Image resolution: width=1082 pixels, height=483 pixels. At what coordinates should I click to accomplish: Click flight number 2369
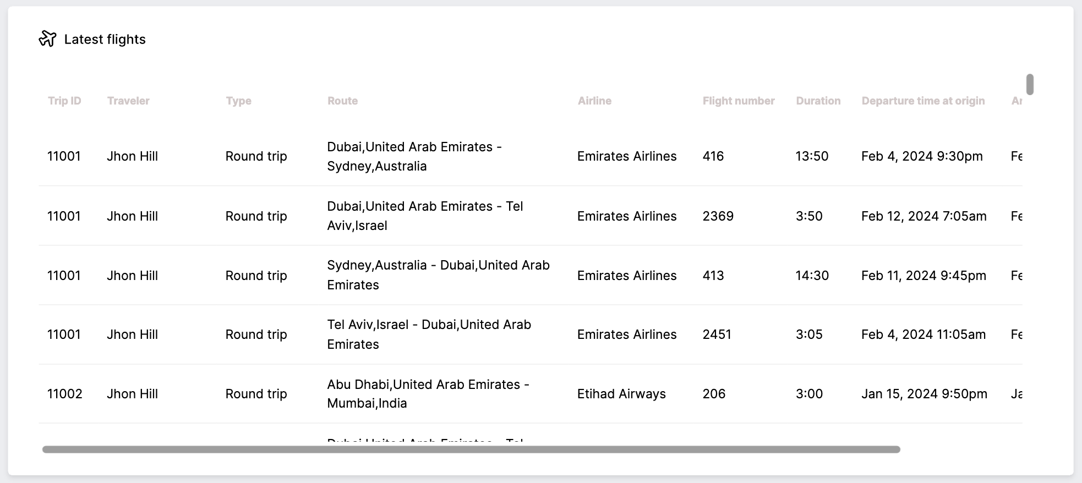tap(718, 216)
